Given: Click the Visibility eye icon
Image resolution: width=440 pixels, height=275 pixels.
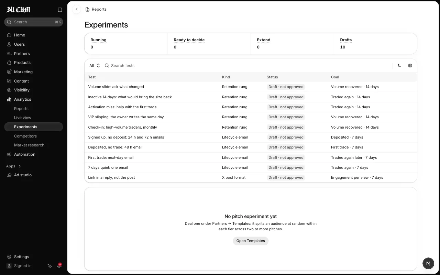Looking at the screenshot, I should pos(9,90).
